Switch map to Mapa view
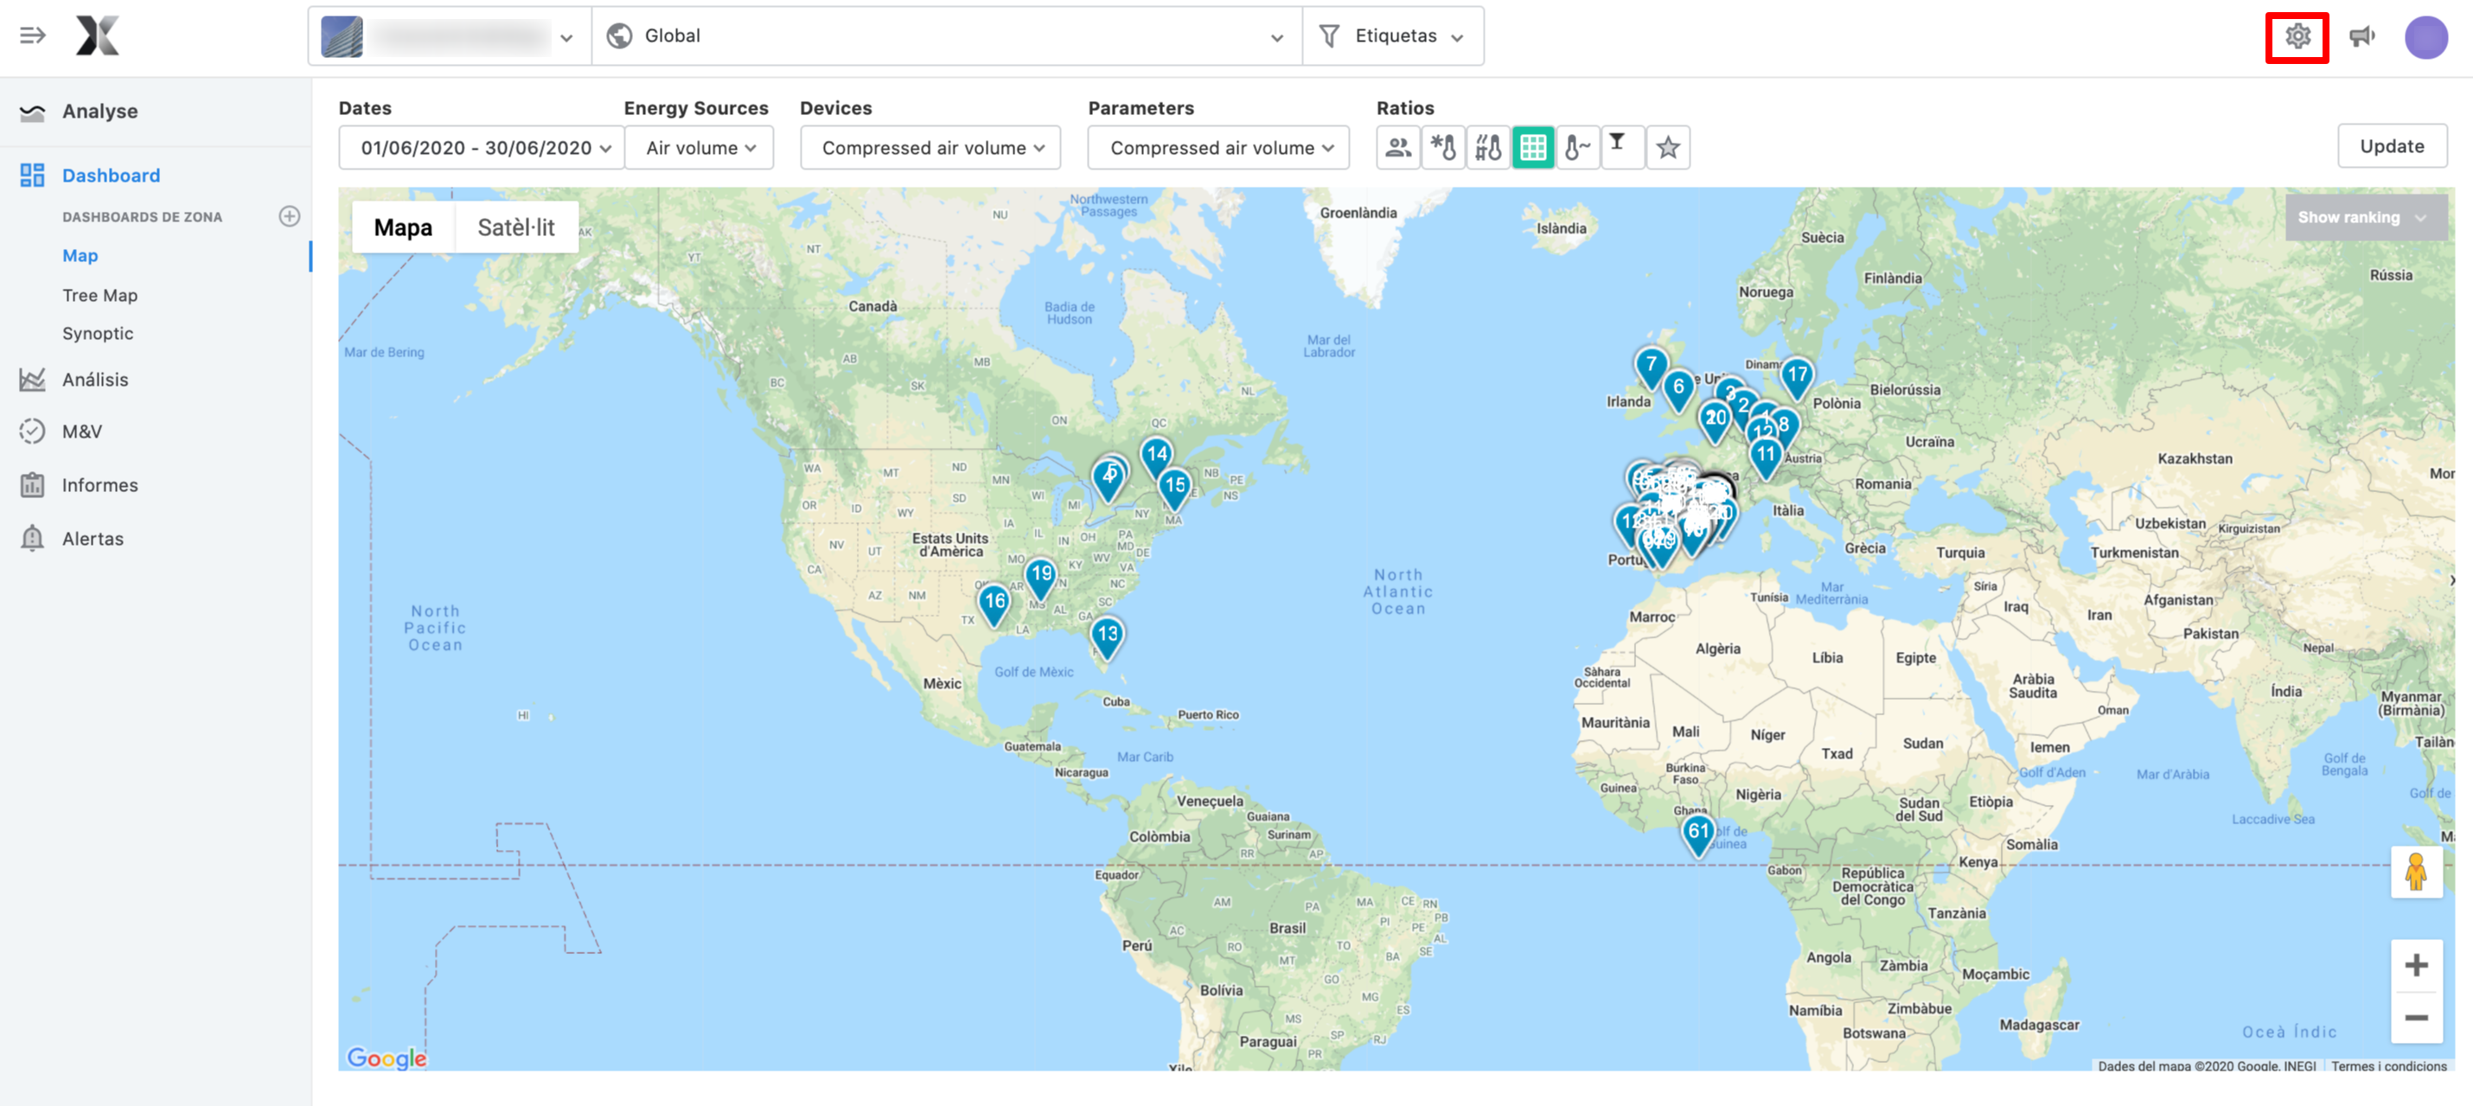This screenshot has height=1106, width=2473. pyautogui.click(x=402, y=227)
